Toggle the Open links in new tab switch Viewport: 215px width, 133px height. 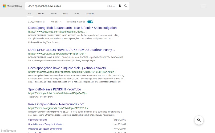[x=90, y=22]
